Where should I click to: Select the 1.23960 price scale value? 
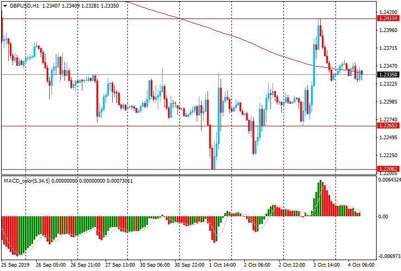pyautogui.click(x=388, y=30)
